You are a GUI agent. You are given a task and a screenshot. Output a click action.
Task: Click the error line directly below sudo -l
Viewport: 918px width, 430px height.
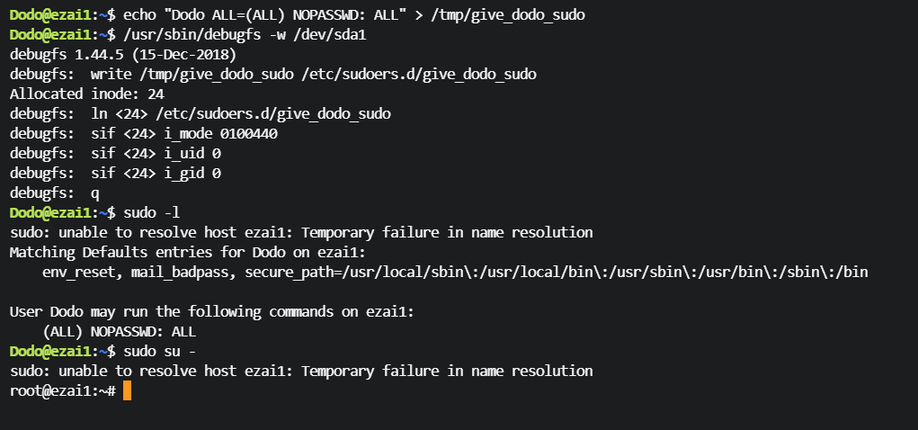pyautogui.click(x=300, y=232)
